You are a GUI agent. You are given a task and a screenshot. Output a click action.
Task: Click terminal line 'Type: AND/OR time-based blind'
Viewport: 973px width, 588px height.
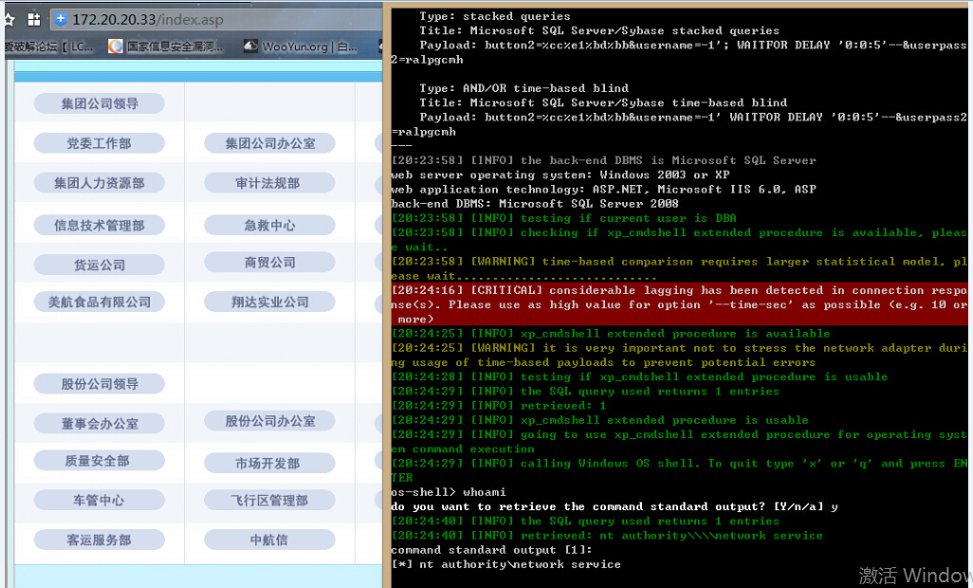pyautogui.click(x=523, y=88)
